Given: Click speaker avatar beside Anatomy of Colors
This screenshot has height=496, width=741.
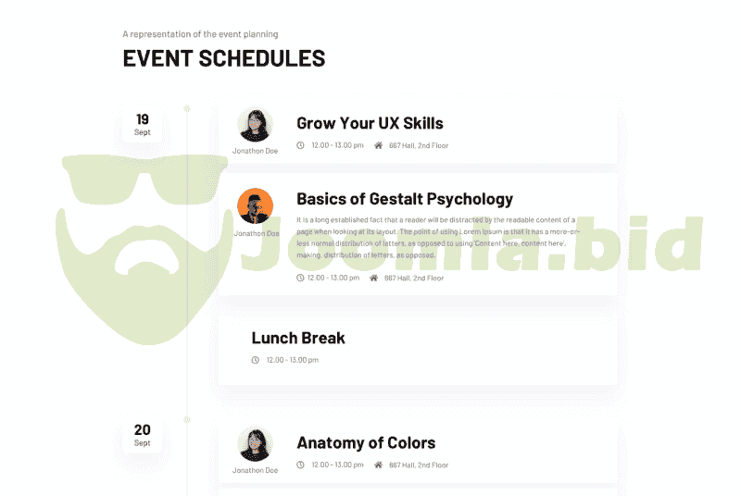Looking at the screenshot, I should (x=255, y=444).
